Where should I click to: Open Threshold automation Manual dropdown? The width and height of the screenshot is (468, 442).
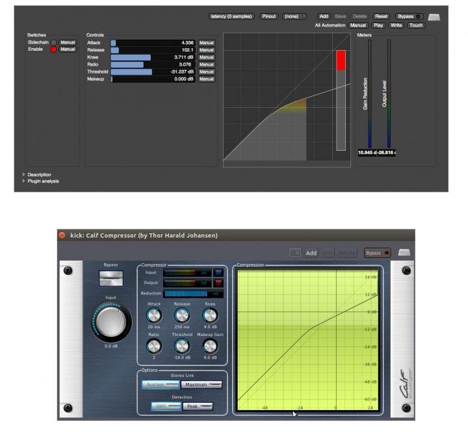tap(206, 71)
